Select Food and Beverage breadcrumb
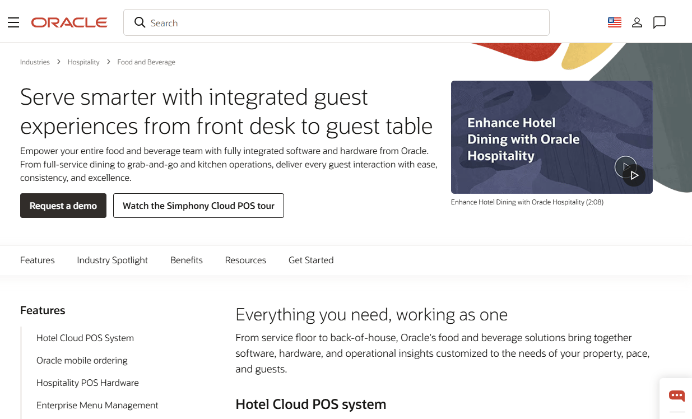 pos(146,62)
